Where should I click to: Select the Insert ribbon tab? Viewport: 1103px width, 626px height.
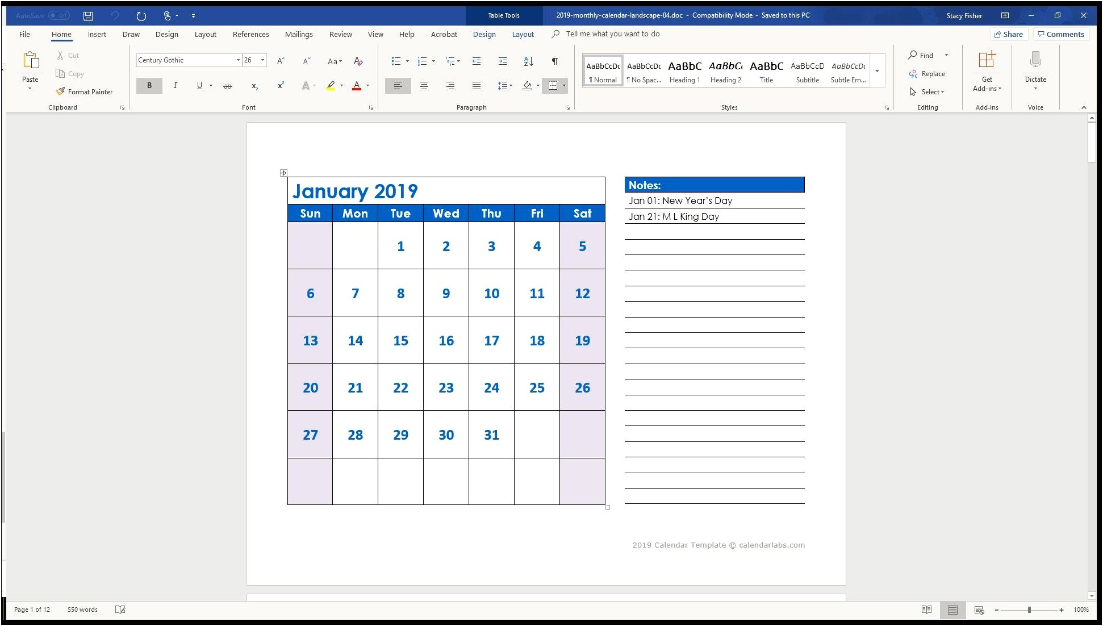point(97,34)
